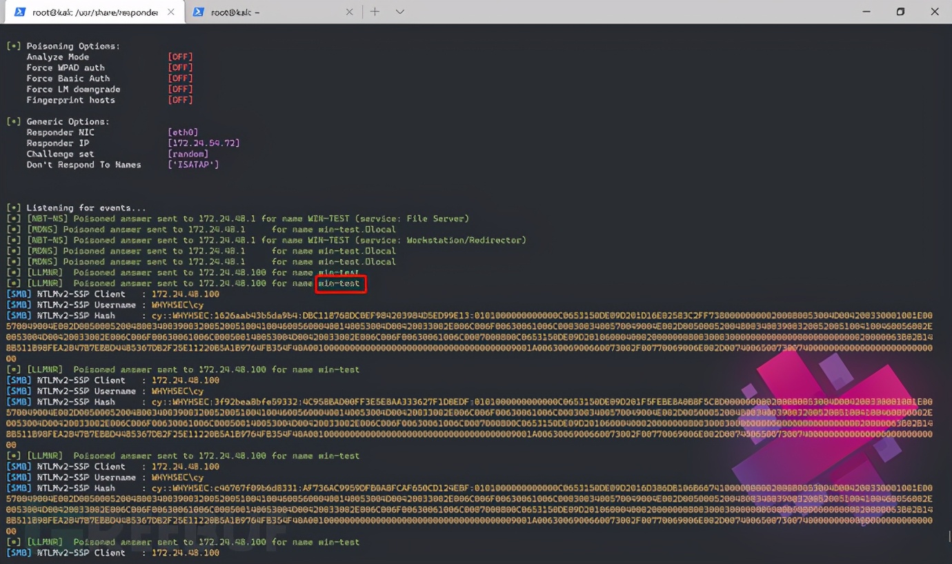
Task: Click the [eth0] interface value
Action: point(183,132)
